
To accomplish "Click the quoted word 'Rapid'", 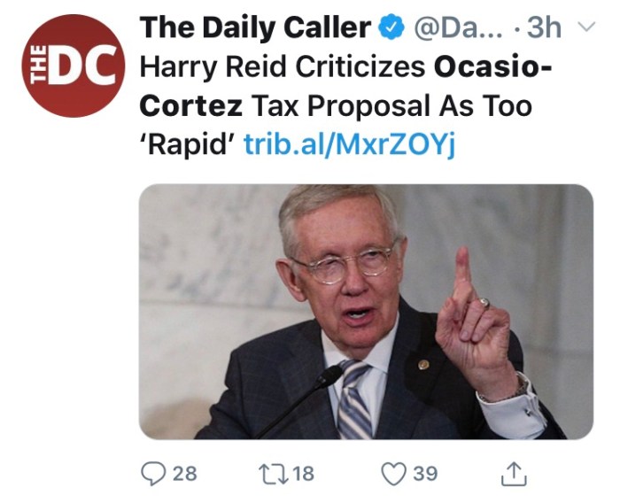I will (x=187, y=143).
